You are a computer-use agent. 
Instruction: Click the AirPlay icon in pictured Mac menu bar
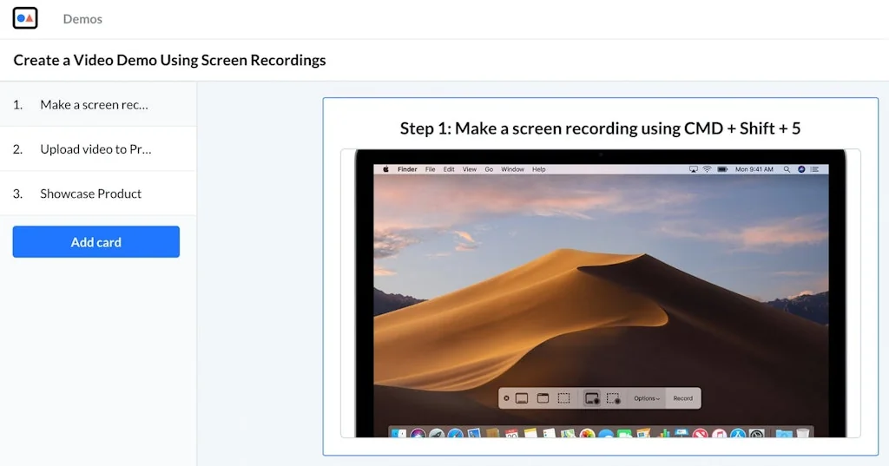693,169
